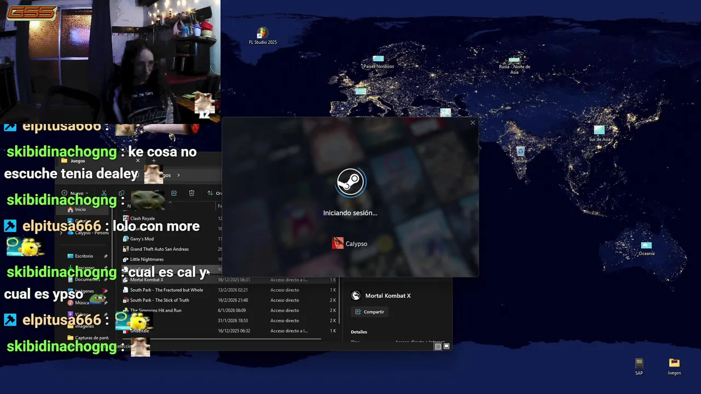Open the sort (Ordenar) dropdown in Explorer
The height and width of the screenshot is (394, 701).
coord(214,193)
